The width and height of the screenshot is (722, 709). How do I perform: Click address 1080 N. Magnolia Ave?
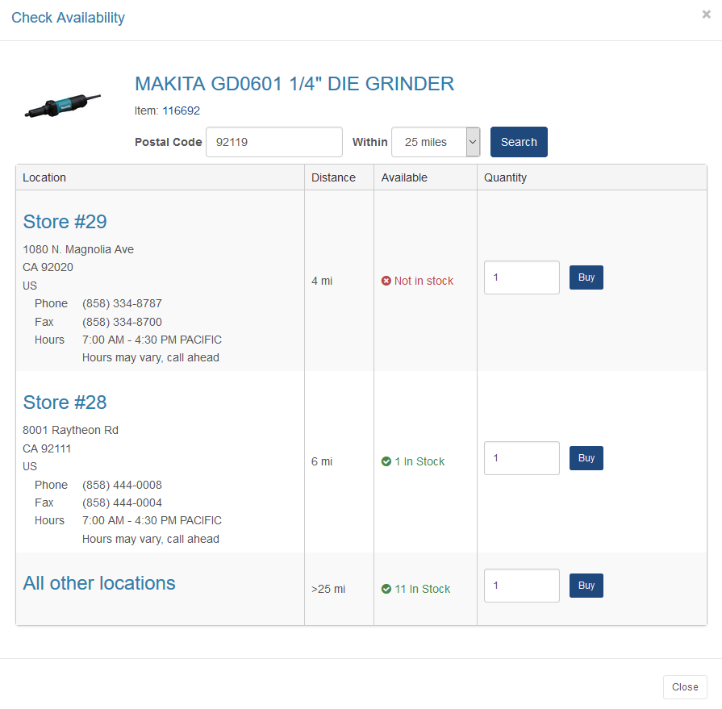point(78,249)
